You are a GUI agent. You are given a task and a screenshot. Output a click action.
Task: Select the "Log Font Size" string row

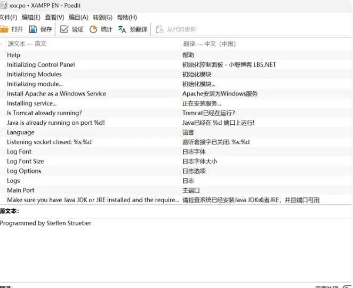click(x=26, y=161)
